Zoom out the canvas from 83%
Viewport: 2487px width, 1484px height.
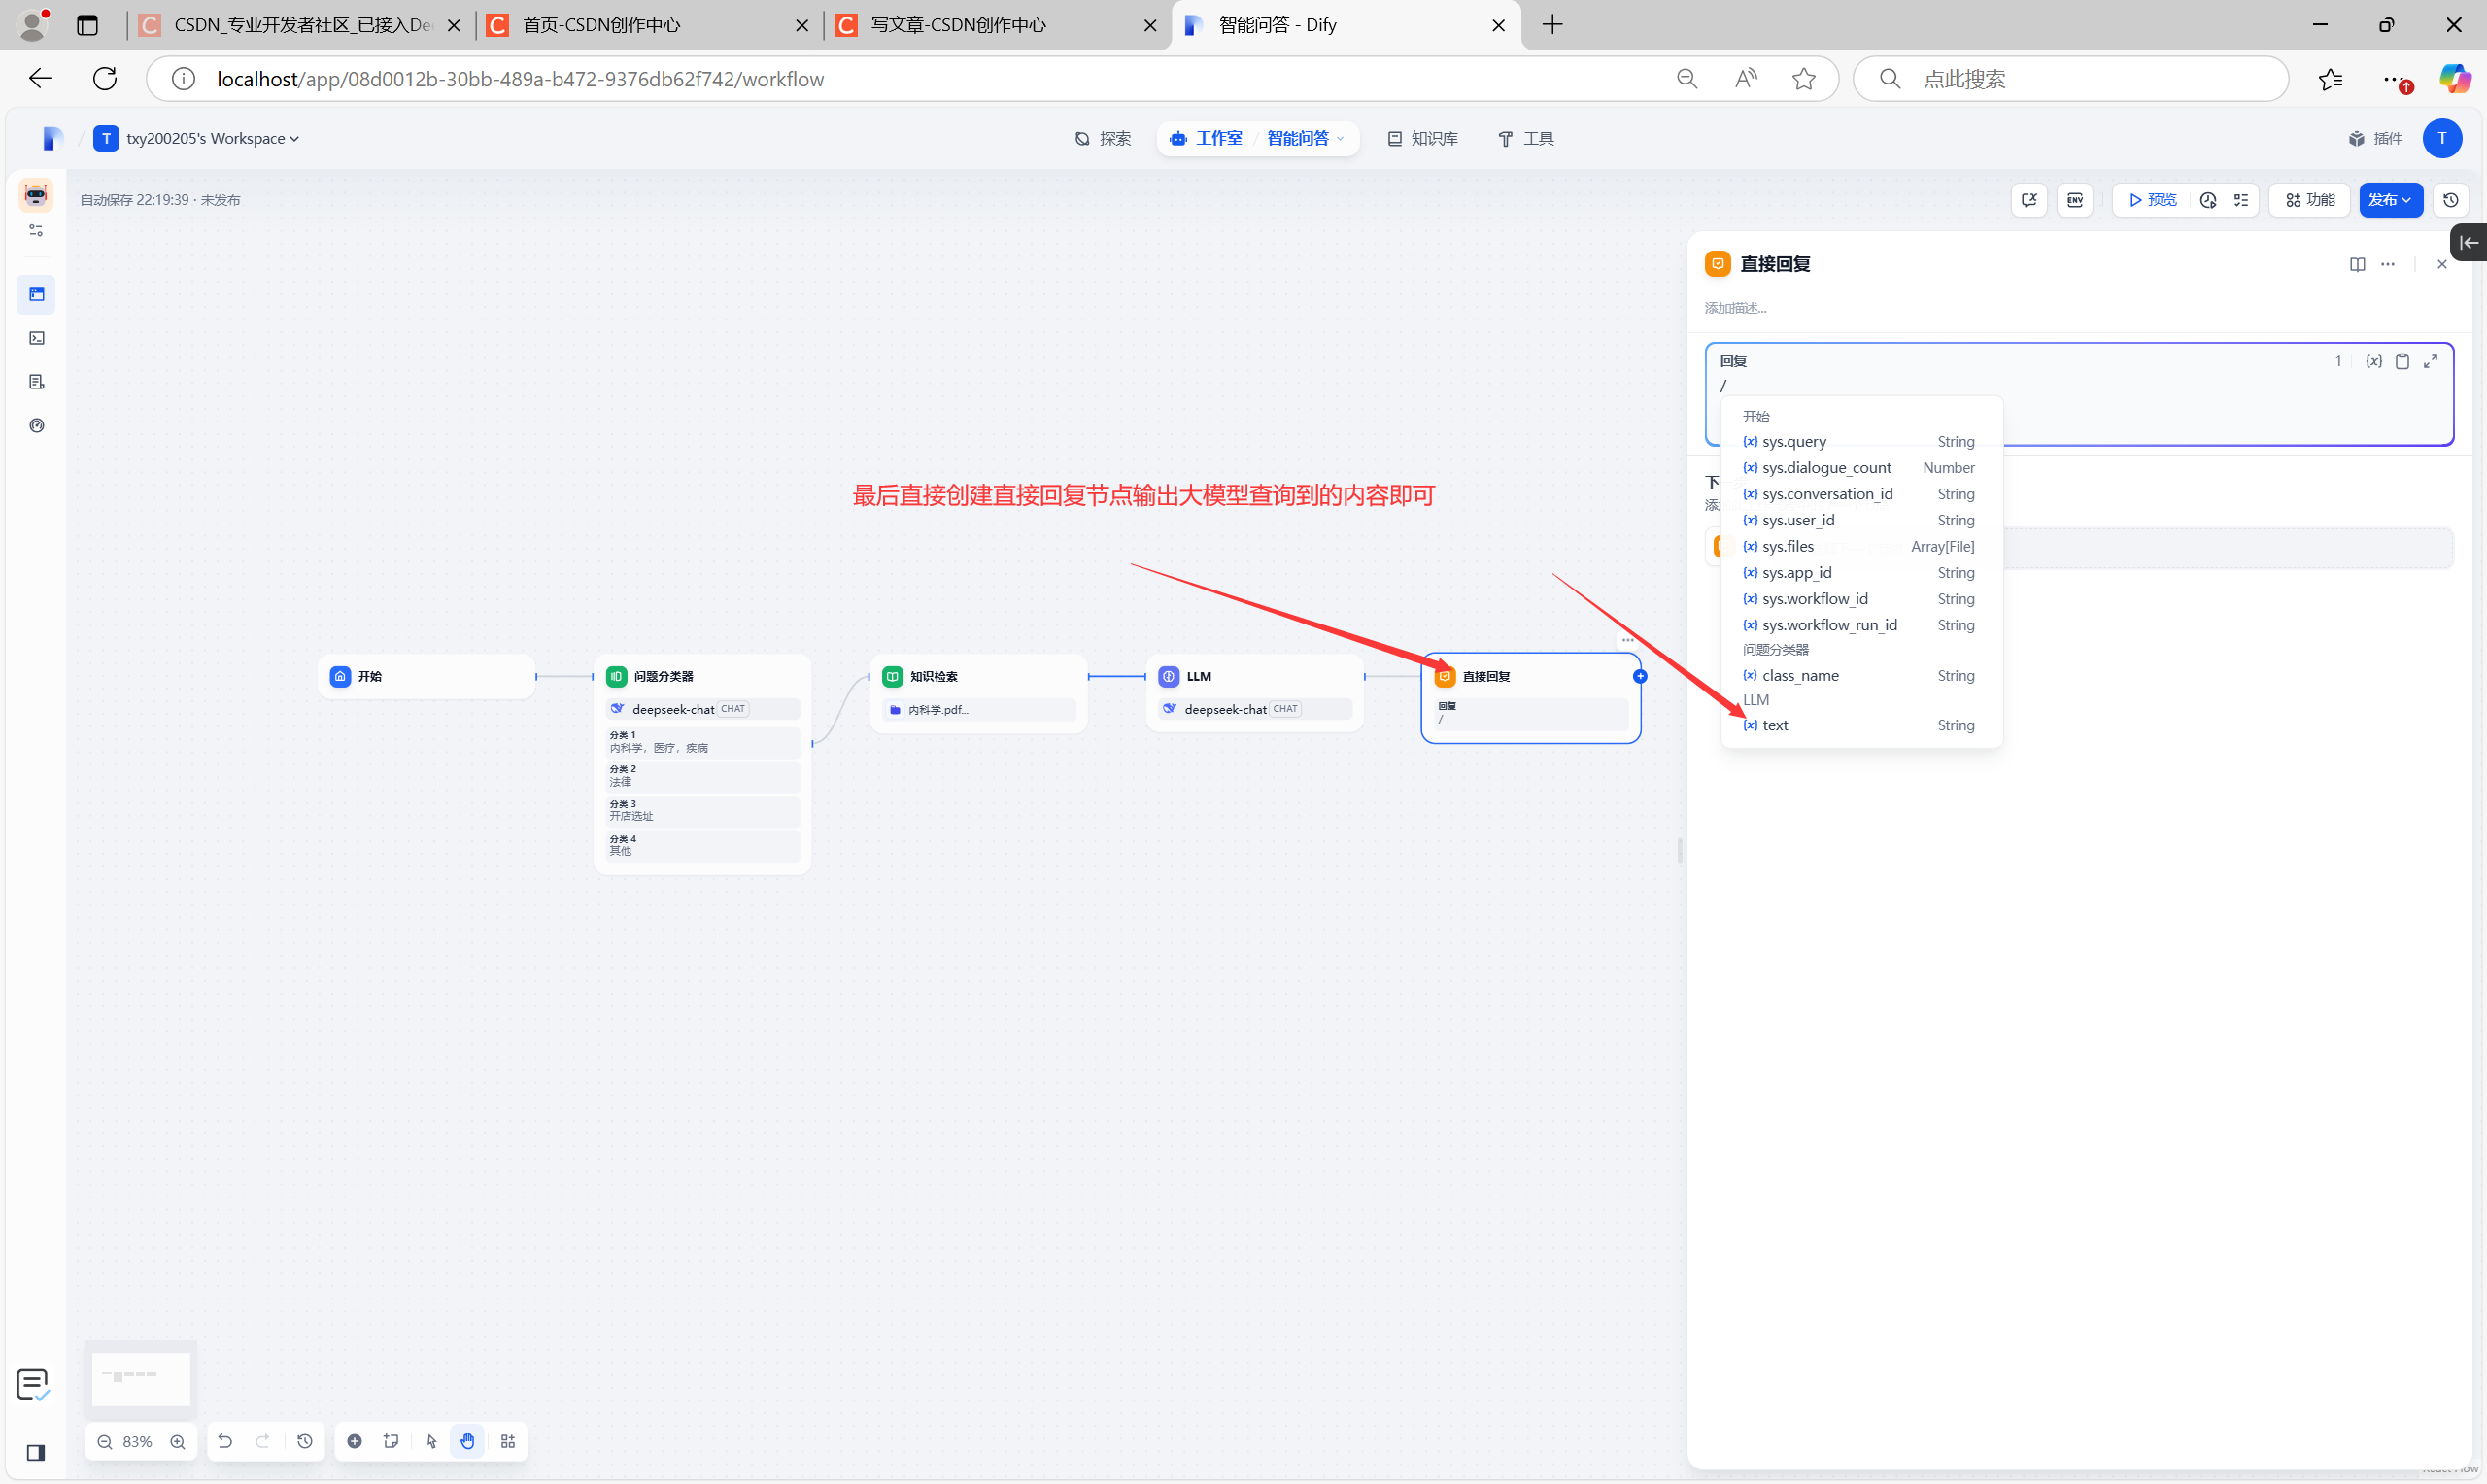click(x=105, y=1441)
